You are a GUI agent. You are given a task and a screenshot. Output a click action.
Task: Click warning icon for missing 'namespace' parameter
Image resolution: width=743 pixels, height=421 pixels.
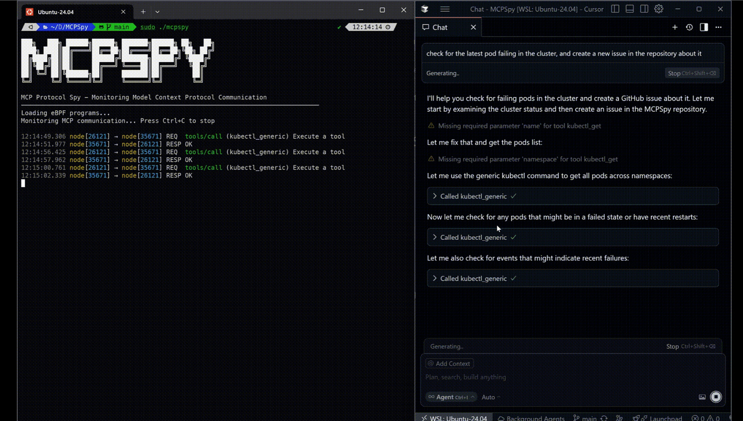coord(431,159)
